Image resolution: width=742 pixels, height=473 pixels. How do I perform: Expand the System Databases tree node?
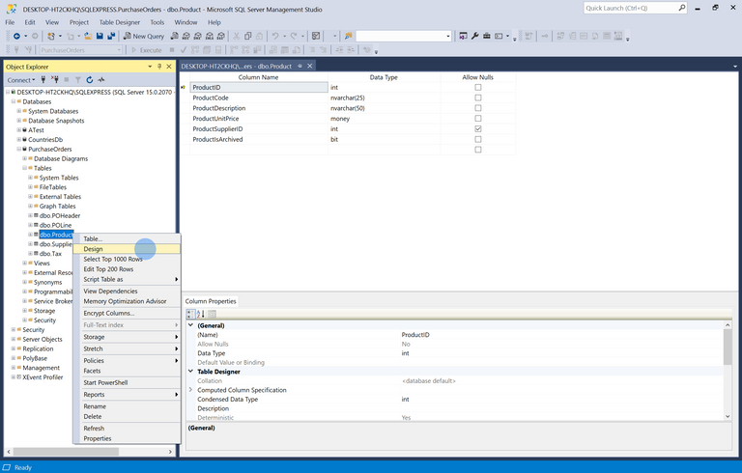(x=18, y=111)
